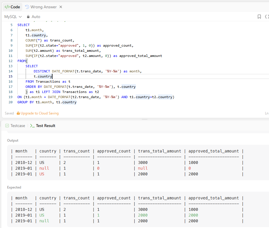Click the panel resize handle between editor and results
The height and width of the screenshot is (228, 269).
point(145,119)
